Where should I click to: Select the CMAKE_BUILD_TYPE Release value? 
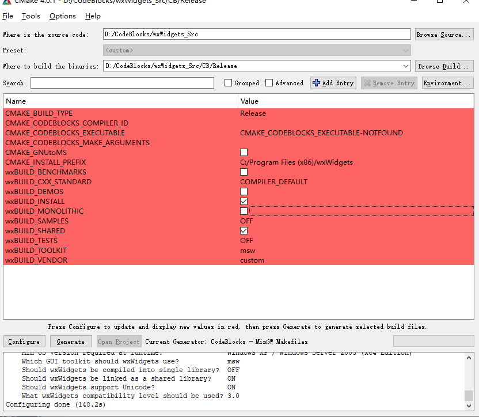coord(253,113)
